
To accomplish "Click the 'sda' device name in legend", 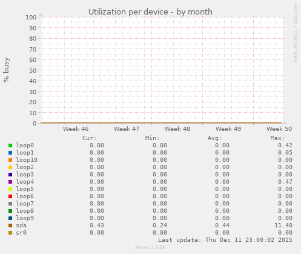I will pyautogui.click(x=21, y=226).
